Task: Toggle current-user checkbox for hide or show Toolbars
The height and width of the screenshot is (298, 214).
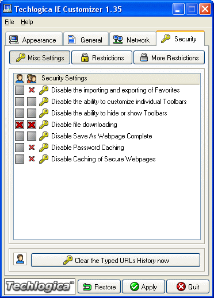Action: (x=20, y=113)
